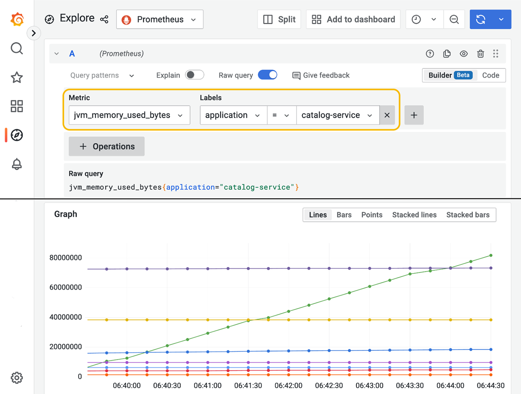The height and width of the screenshot is (394, 521).
Task: Click the share icon beside Explore
Action: (x=104, y=19)
